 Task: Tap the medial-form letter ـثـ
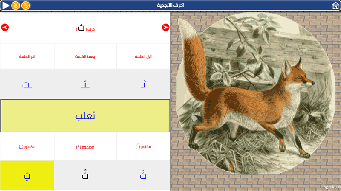[85, 84]
